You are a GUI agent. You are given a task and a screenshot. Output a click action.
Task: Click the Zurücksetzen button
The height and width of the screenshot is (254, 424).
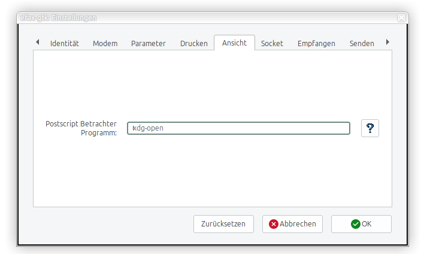(223, 224)
